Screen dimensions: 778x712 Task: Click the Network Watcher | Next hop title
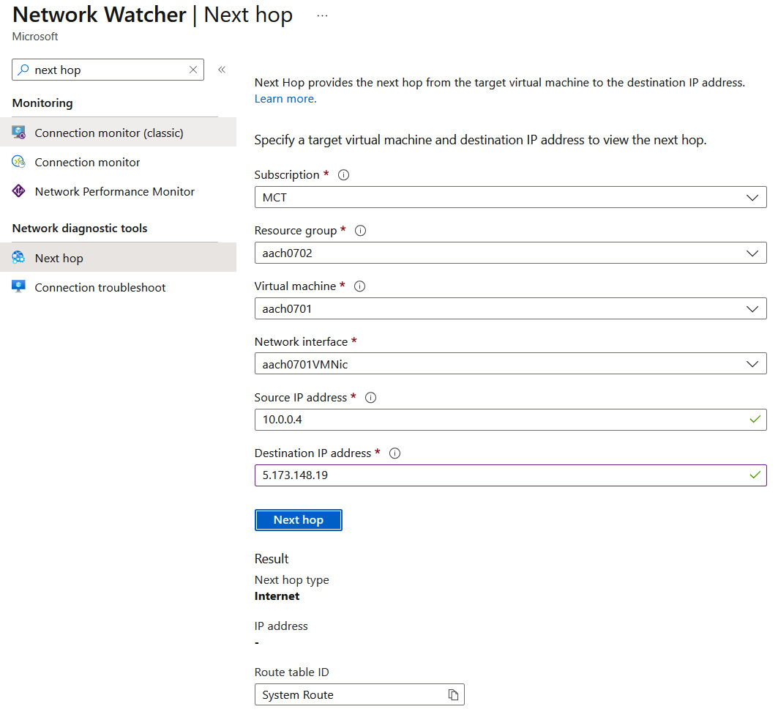coord(153,15)
